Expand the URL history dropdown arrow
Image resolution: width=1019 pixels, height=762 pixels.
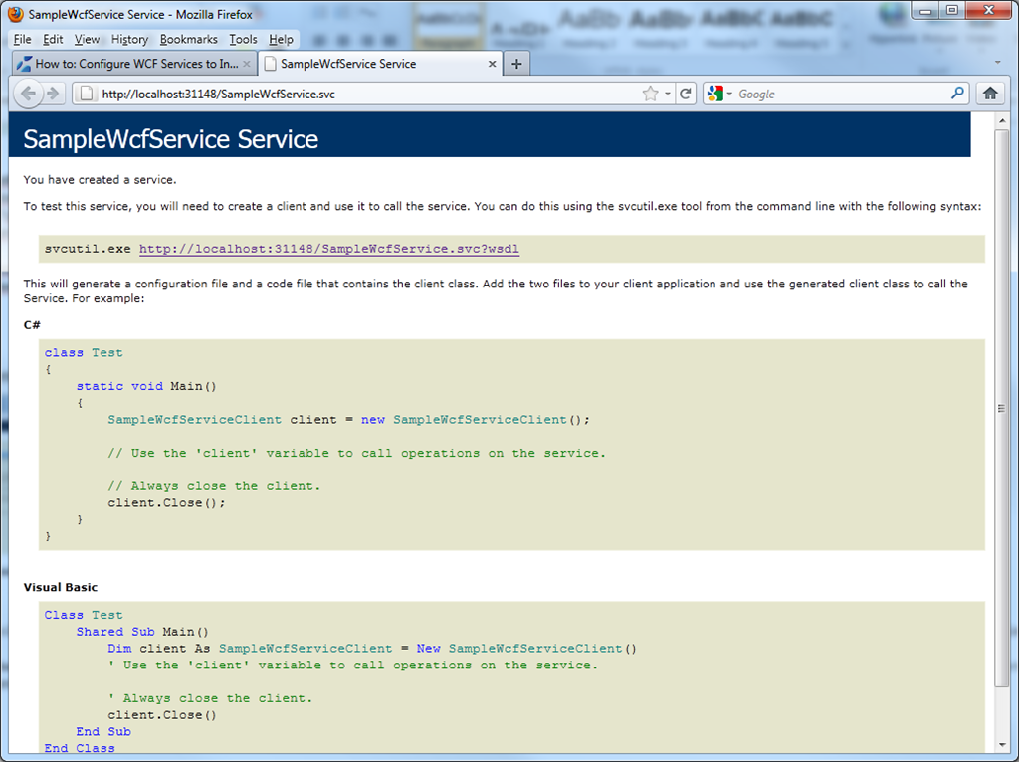click(x=668, y=95)
